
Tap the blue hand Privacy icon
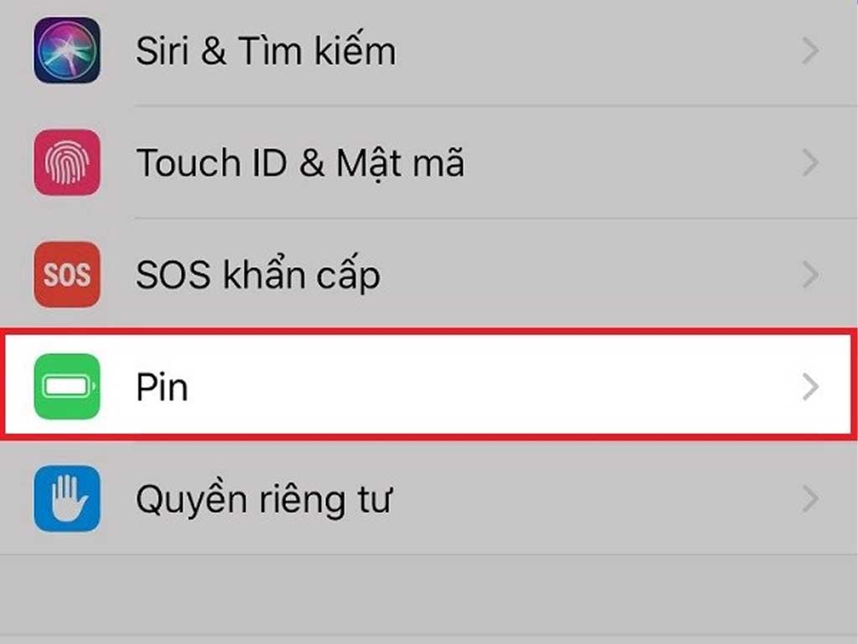[x=67, y=499]
